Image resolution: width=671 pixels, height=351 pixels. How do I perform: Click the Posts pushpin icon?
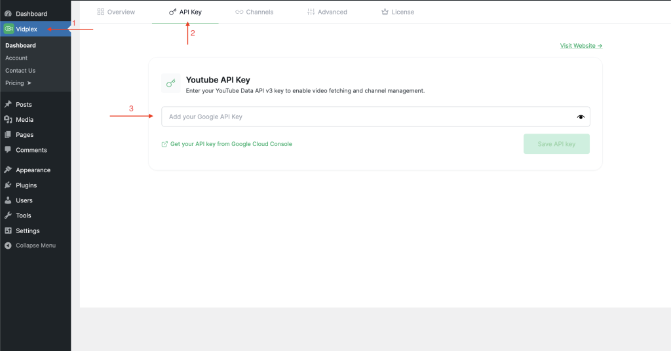[8, 105]
